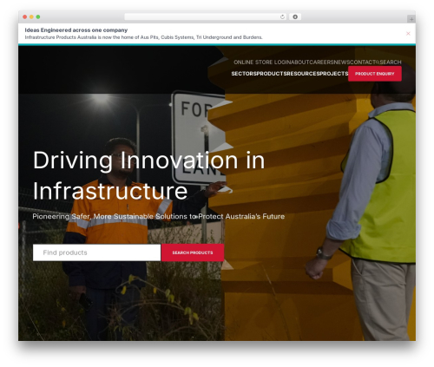Screen dimensions: 434x367
Task: Click the Driving Innovation in Infrastructure heading
Action: (148, 175)
